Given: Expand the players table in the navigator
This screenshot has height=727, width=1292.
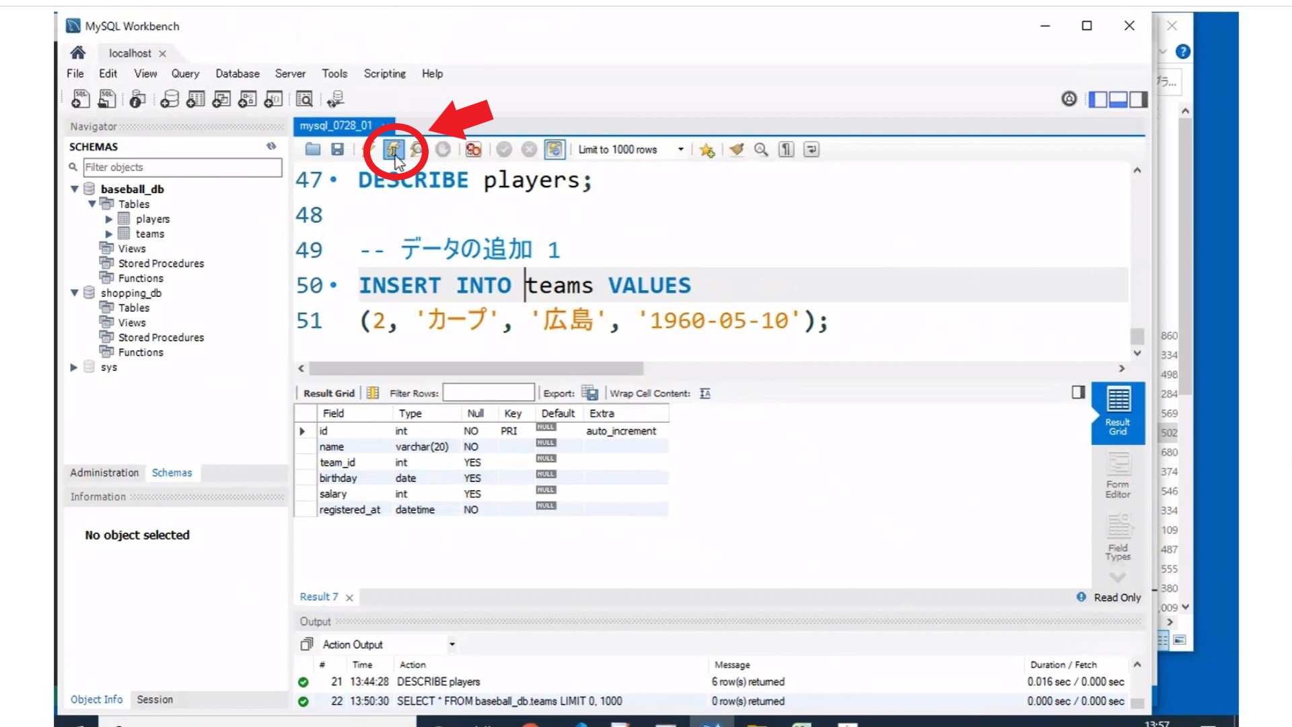Looking at the screenshot, I should pyautogui.click(x=110, y=219).
